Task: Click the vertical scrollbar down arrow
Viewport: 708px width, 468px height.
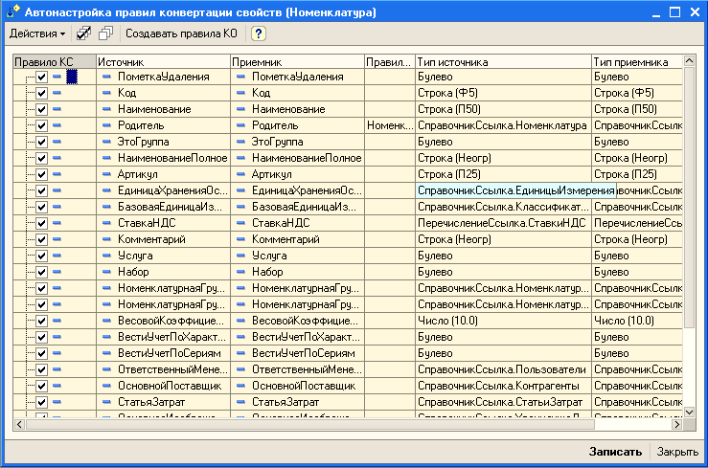Action: 689,412
